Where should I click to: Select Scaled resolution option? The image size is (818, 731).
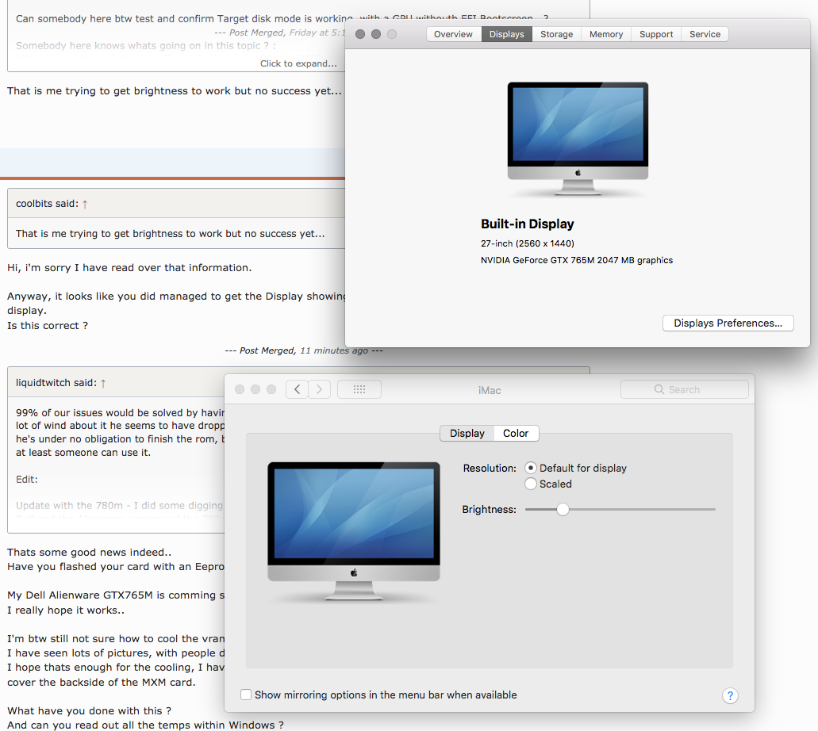click(531, 484)
